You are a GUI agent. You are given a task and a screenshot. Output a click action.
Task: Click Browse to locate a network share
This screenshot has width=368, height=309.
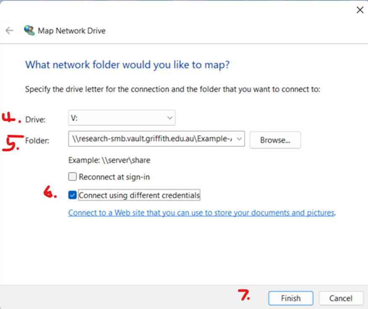pyautogui.click(x=275, y=140)
